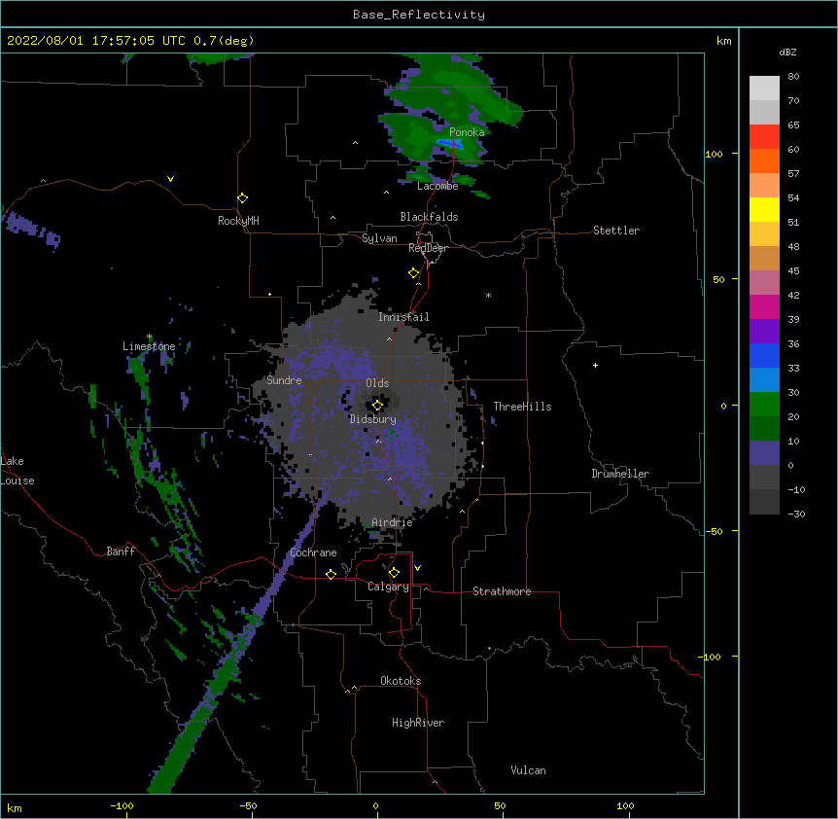Pick the yellow 54 dBZ legend swatch

click(x=764, y=209)
